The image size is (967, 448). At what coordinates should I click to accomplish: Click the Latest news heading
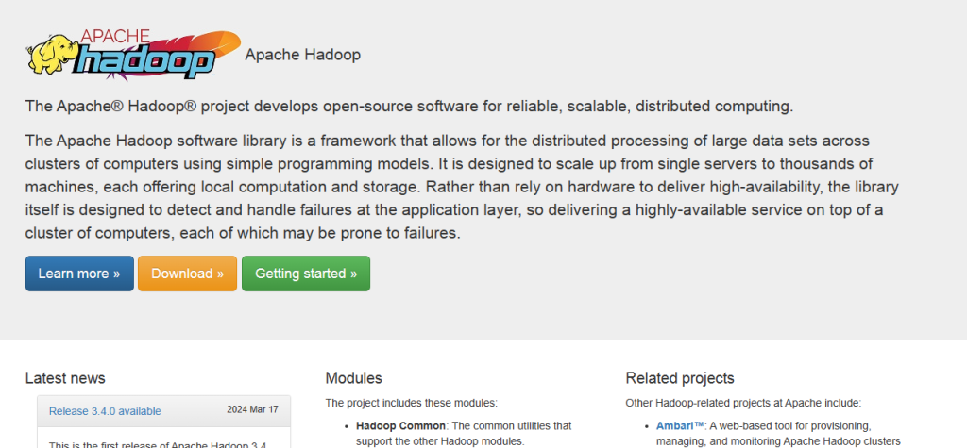[x=65, y=378]
